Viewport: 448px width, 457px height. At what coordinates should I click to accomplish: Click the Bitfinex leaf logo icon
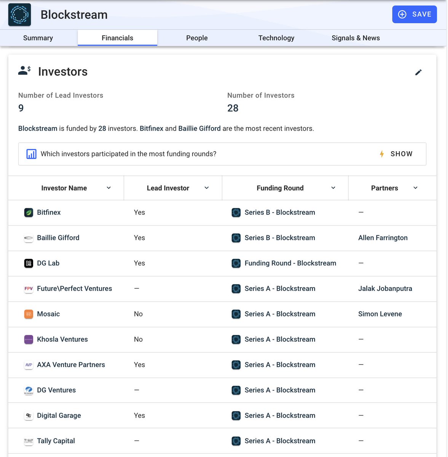click(x=29, y=213)
